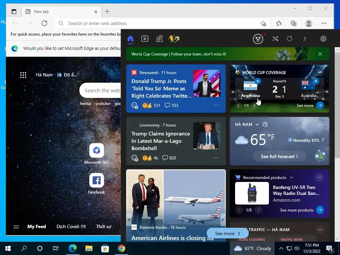Screen dimensions: 340x255
Task: Click the rewards trophy badge icon
Action: pos(258,39)
